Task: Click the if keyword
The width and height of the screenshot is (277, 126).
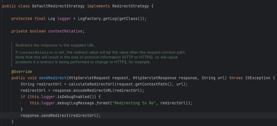Action: pos(23,97)
